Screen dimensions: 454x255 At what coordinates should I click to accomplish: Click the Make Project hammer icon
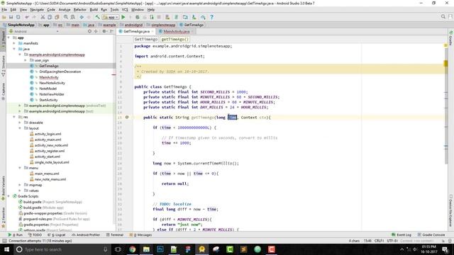pos(98,17)
